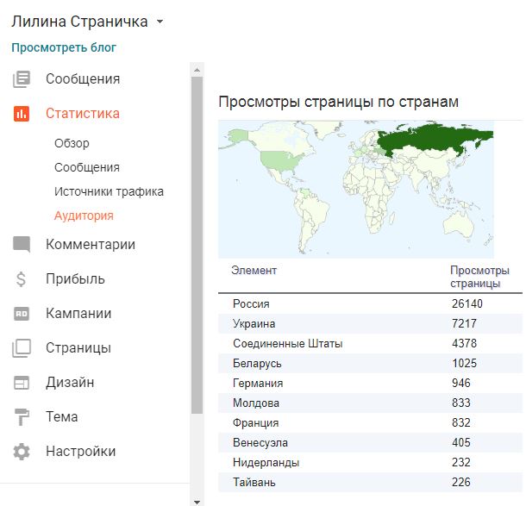
Task: Select the Россия table row
Action: [x=370, y=303]
